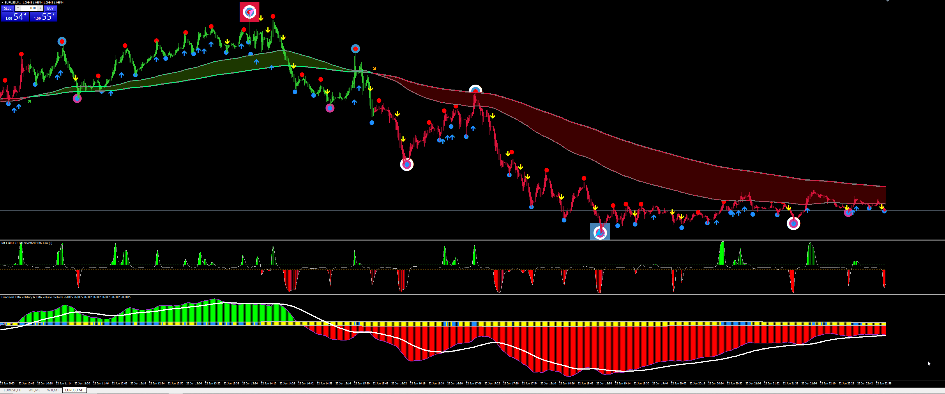This screenshot has height=394, width=945.
Task: Collapse the one-click trading panel arrow
Action: 2,3
